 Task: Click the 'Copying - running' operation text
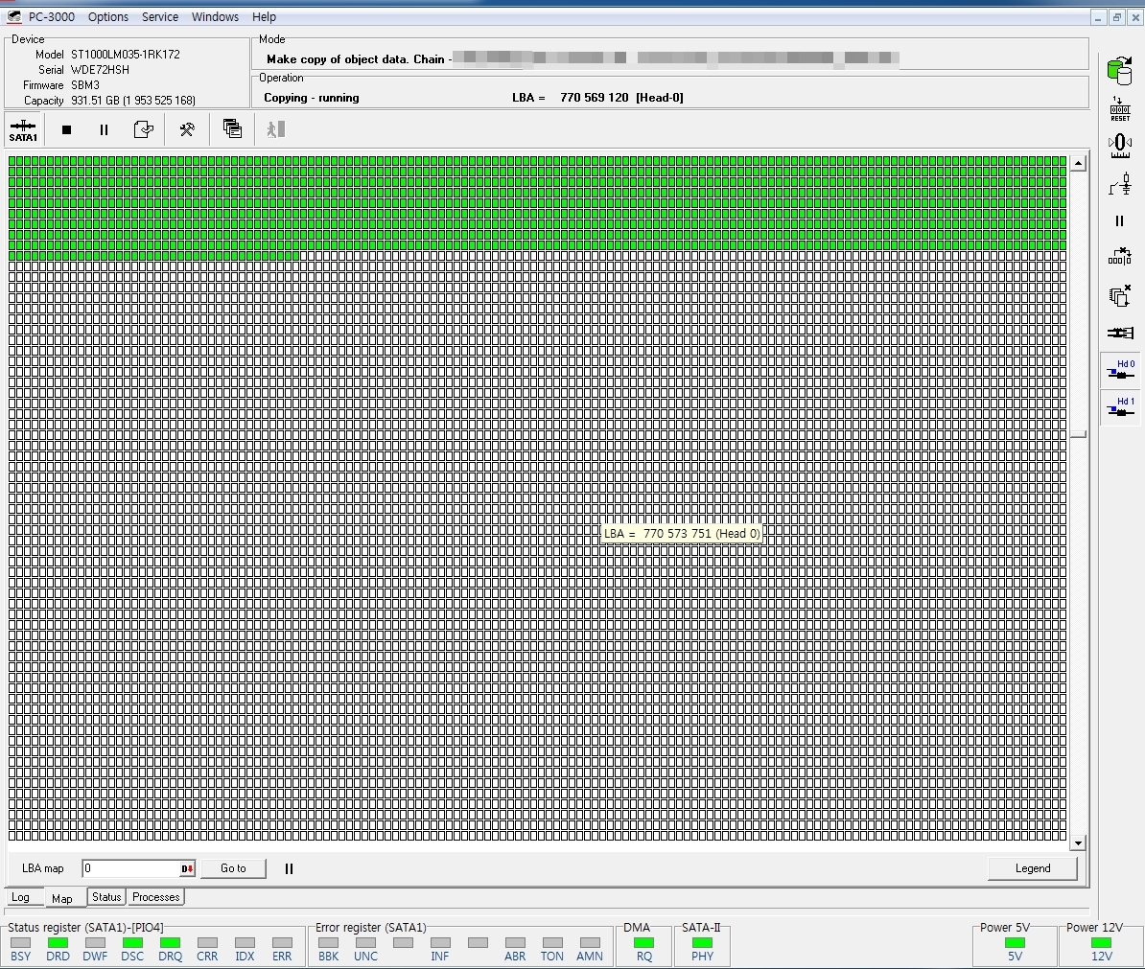[311, 97]
